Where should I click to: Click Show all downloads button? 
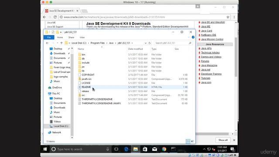223,140
